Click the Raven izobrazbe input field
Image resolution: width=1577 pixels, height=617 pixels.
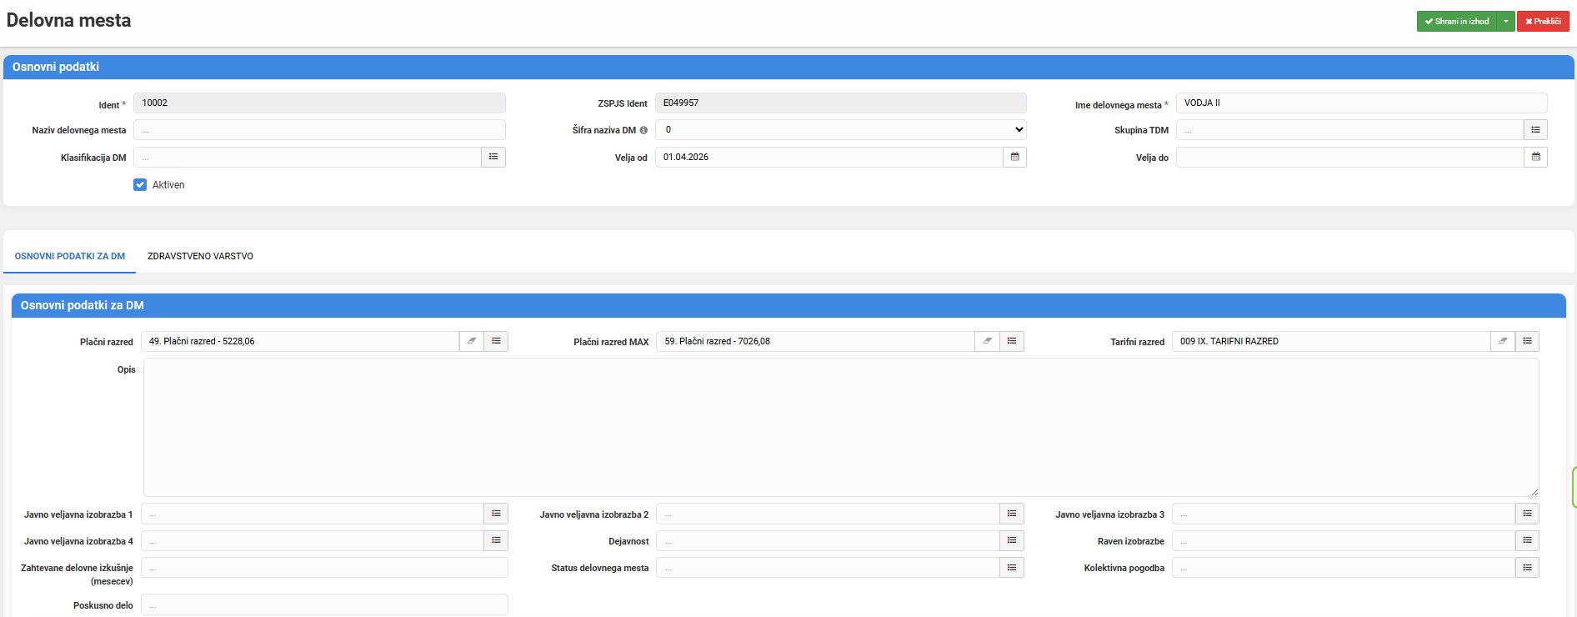tap(1344, 540)
